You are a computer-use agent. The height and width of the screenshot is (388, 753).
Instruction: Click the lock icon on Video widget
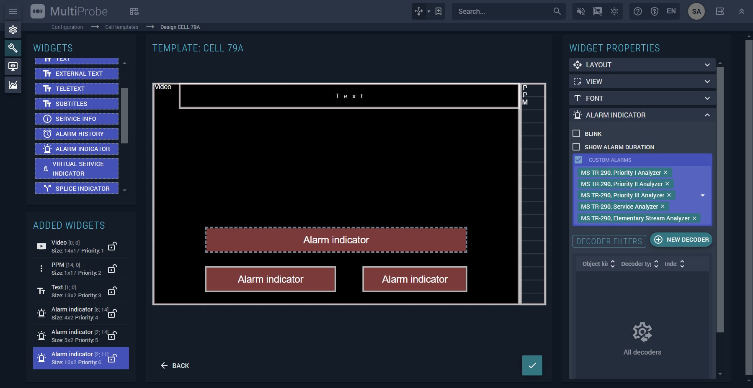pyautogui.click(x=112, y=246)
